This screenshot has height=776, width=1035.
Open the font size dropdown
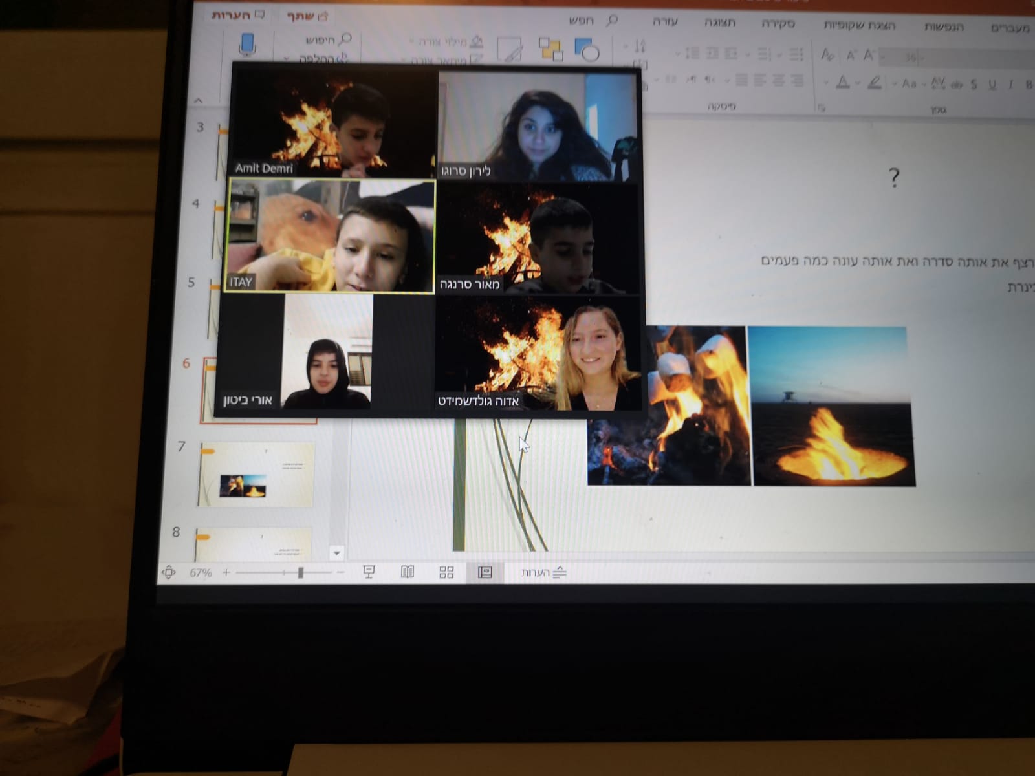coord(882,58)
